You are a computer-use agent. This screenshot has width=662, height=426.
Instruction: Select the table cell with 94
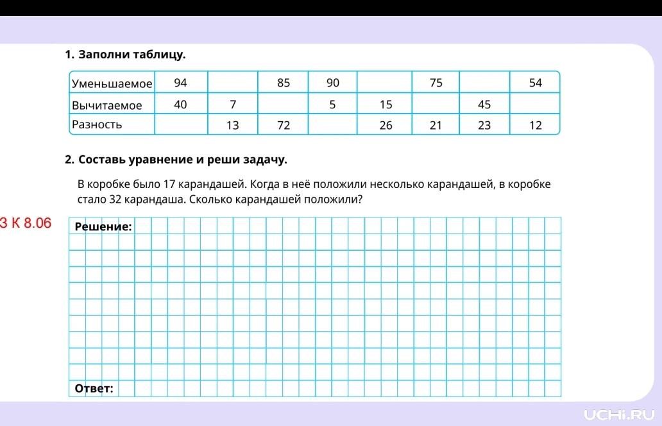pos(181,82)
